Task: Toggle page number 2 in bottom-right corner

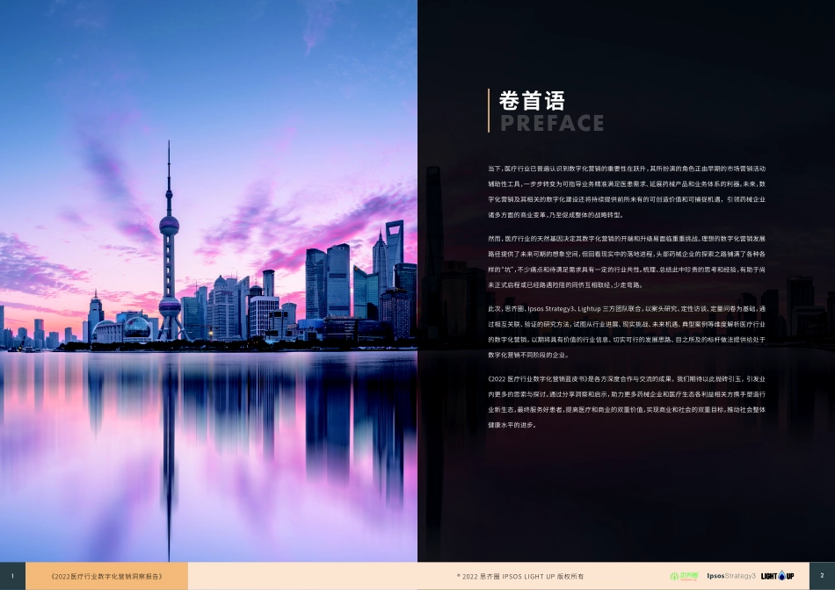Action: coord(821,576)
